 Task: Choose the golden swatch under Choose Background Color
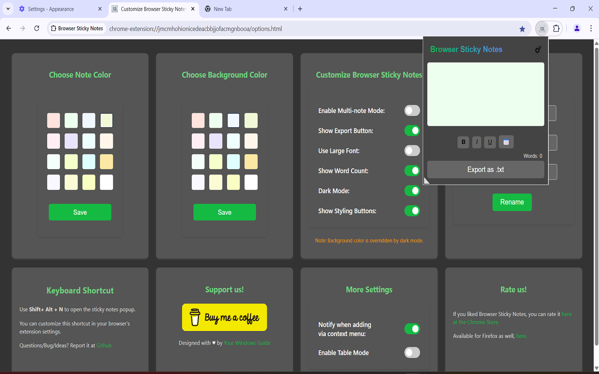(x=251, y=162)
